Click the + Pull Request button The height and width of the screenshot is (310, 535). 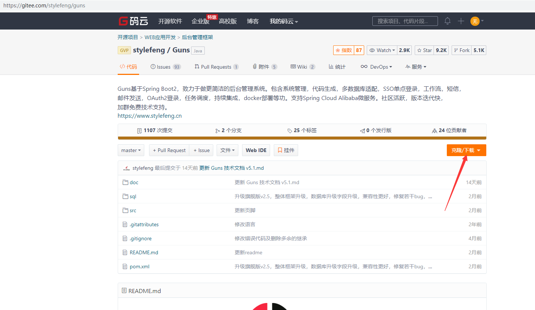click(169, 150)
